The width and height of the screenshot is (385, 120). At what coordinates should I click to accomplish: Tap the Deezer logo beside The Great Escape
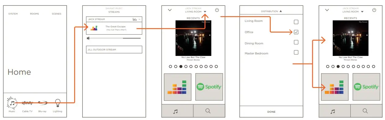tap(94, 28)
